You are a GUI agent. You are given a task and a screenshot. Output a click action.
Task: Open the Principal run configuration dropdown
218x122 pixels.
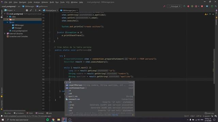click(x=174, y=6)
